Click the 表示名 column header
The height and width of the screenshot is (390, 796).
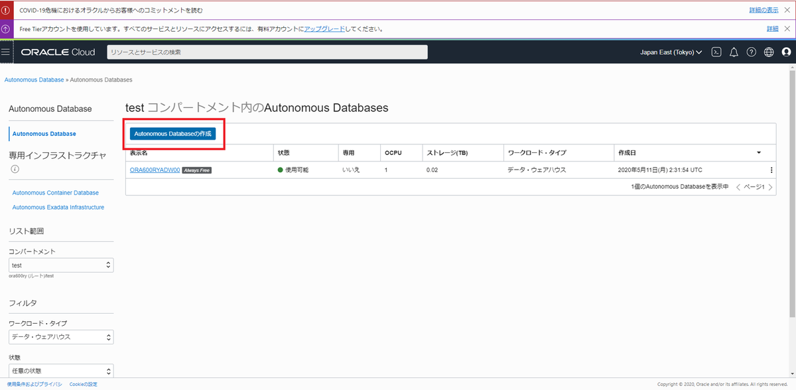pos(139,153)
